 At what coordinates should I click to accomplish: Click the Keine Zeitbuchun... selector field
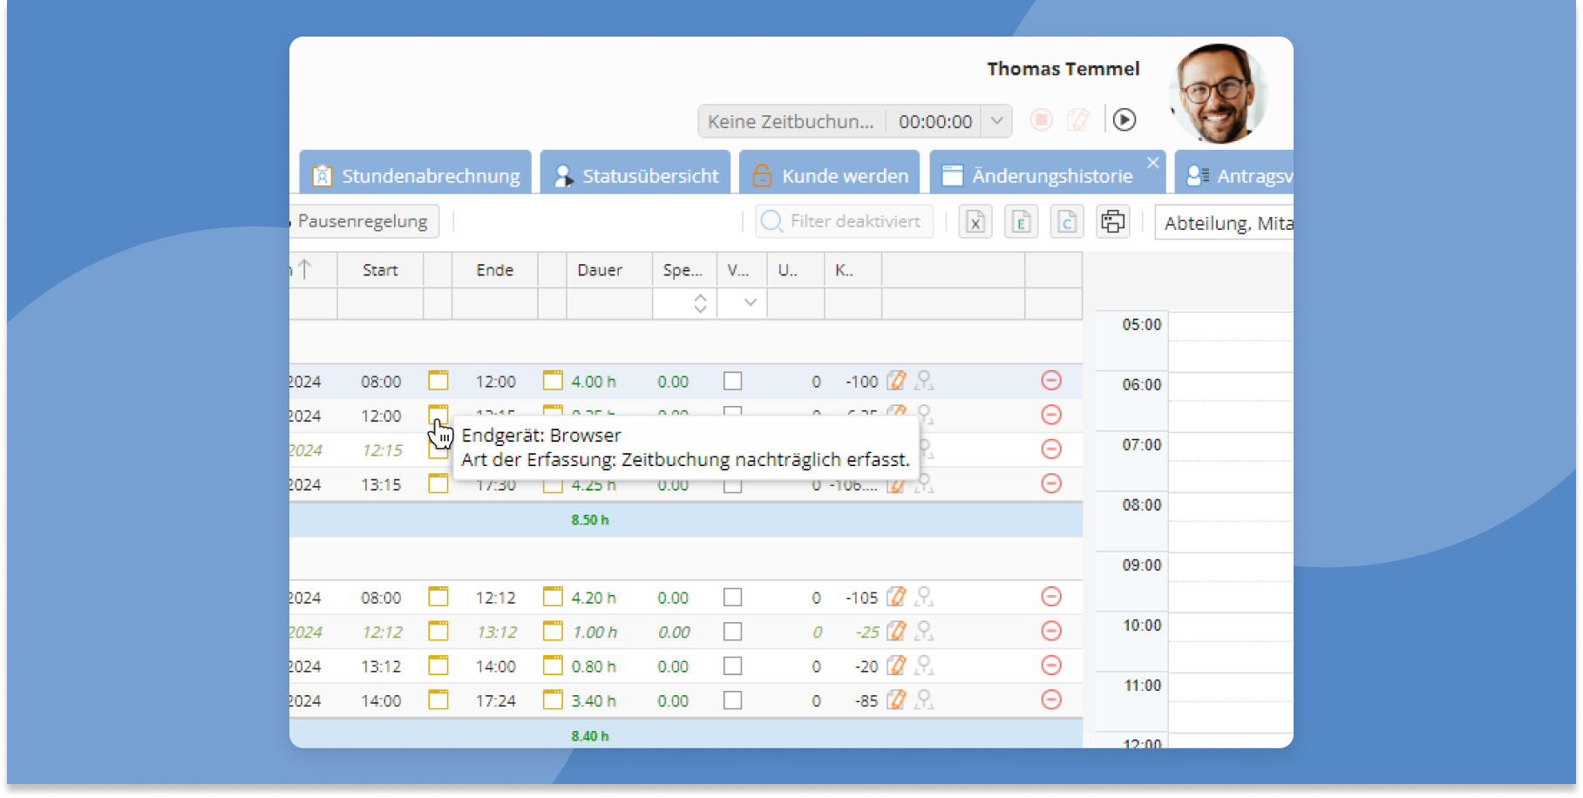click(x=791, y=121)
